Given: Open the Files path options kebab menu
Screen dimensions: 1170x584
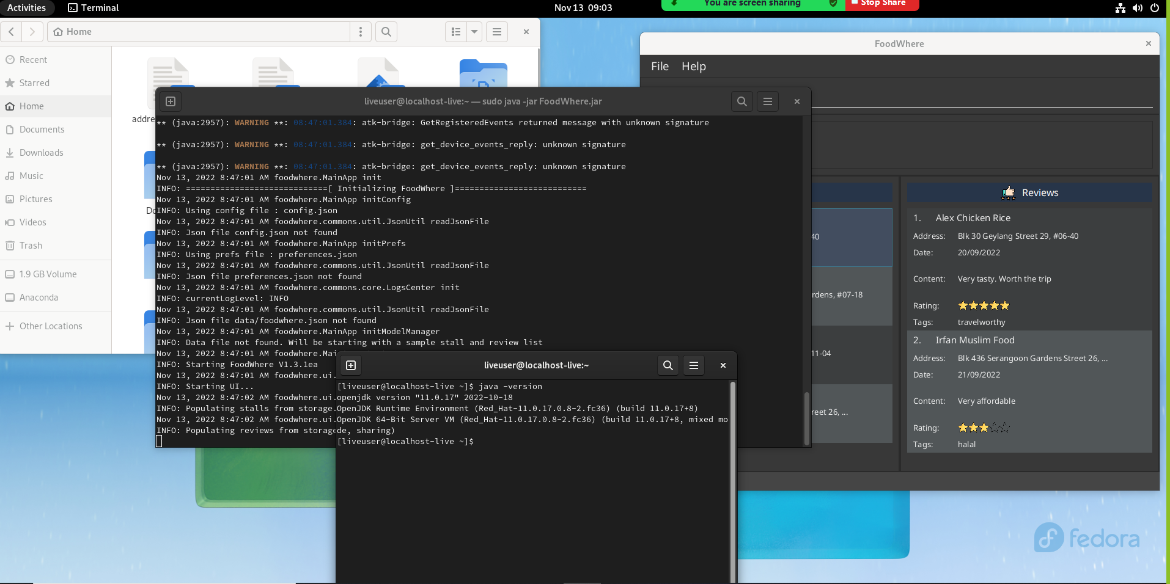Looking at the screenshot, I should (361, 32).
